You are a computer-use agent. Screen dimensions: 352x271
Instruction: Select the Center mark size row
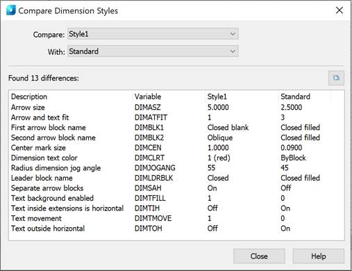(x=176, y=147)
